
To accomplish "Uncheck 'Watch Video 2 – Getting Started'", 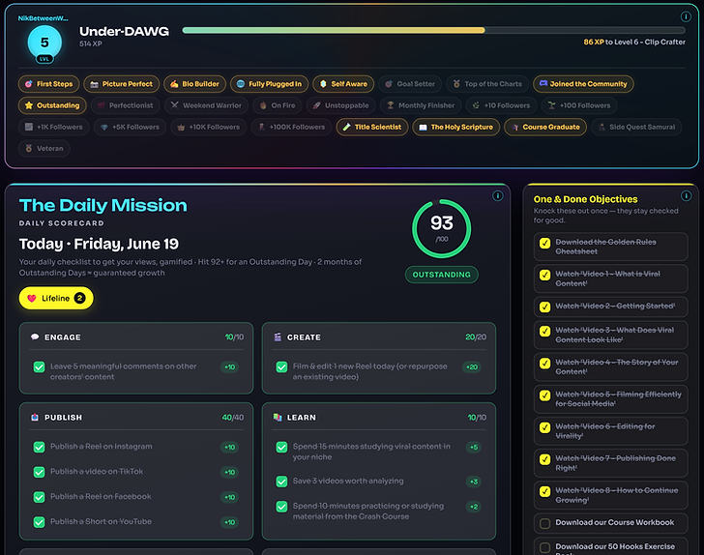I will tap(545, 307).
